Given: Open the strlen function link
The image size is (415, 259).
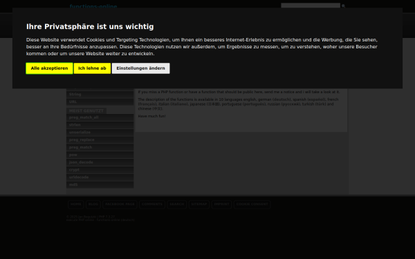Looking at the screenshot, I should pyautogui.click(x=100, y=125).
